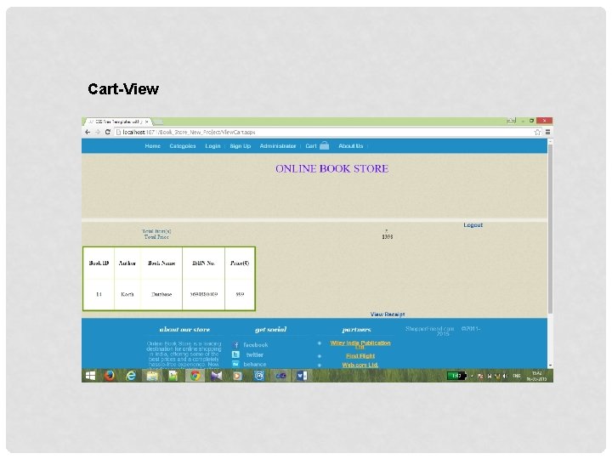The image size is (612, 459).
Task: Click the about our store footer heading
Action: [184, 330]
